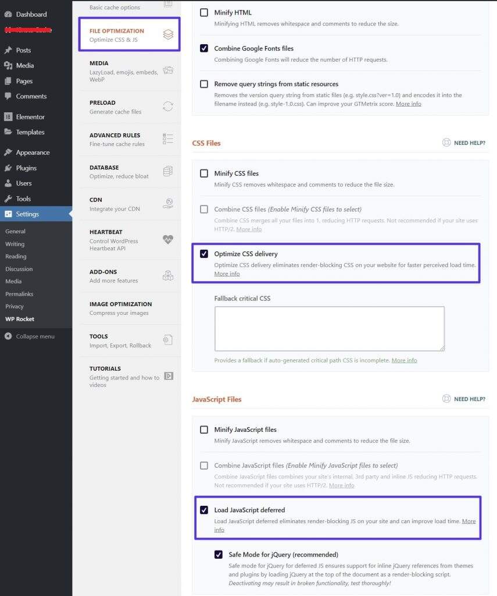Toggle Safe Mode for jQuery checkbox
This screenshot has height=596, width=497.
click(219, 555)
